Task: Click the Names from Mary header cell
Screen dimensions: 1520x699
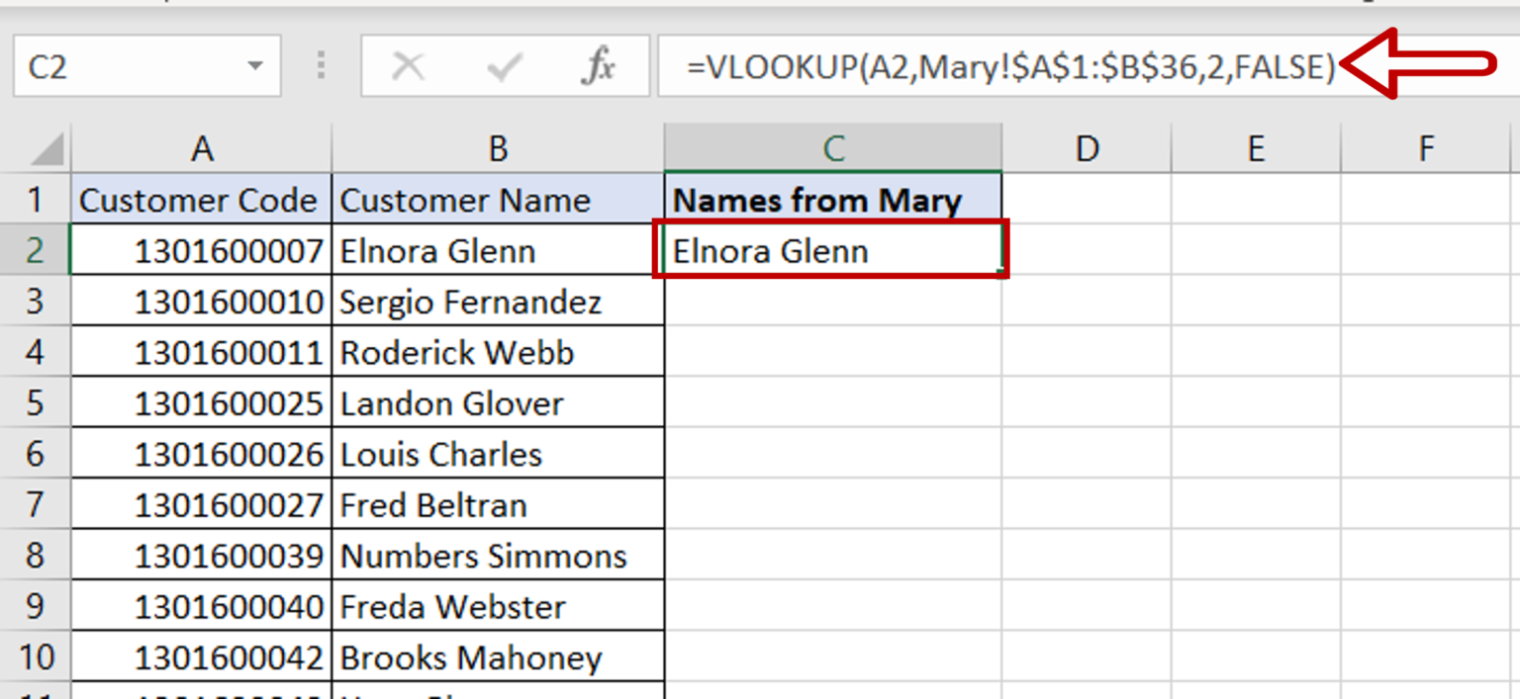Action: click(x=832, y=199)
